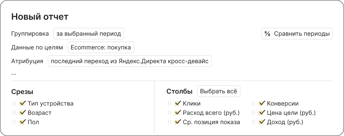Toggle the Цена цели (руб.) checkbox
344x136 pixels.
click(x=262, y=113)
